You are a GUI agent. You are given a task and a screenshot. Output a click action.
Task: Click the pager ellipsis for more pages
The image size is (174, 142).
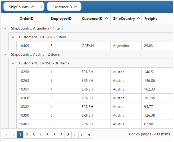(x=75, y=135)
